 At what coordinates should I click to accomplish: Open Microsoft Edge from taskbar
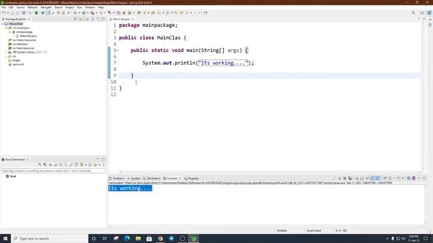point(127,238)
